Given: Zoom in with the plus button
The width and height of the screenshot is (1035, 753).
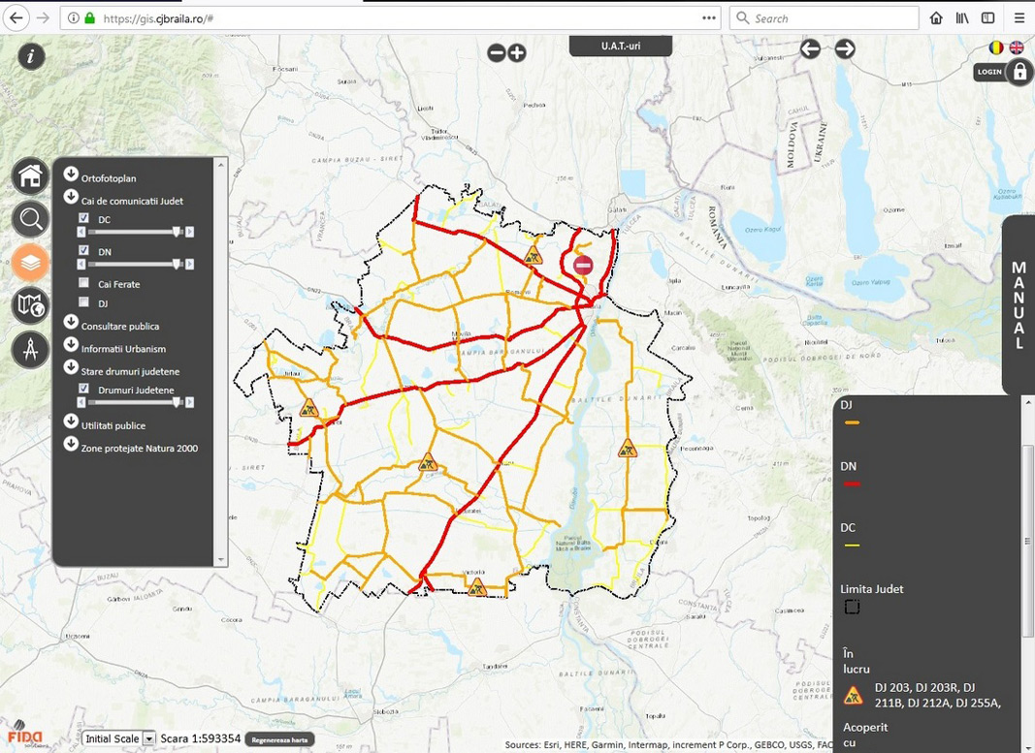Looking at the screenshot, I should [517, 53].
